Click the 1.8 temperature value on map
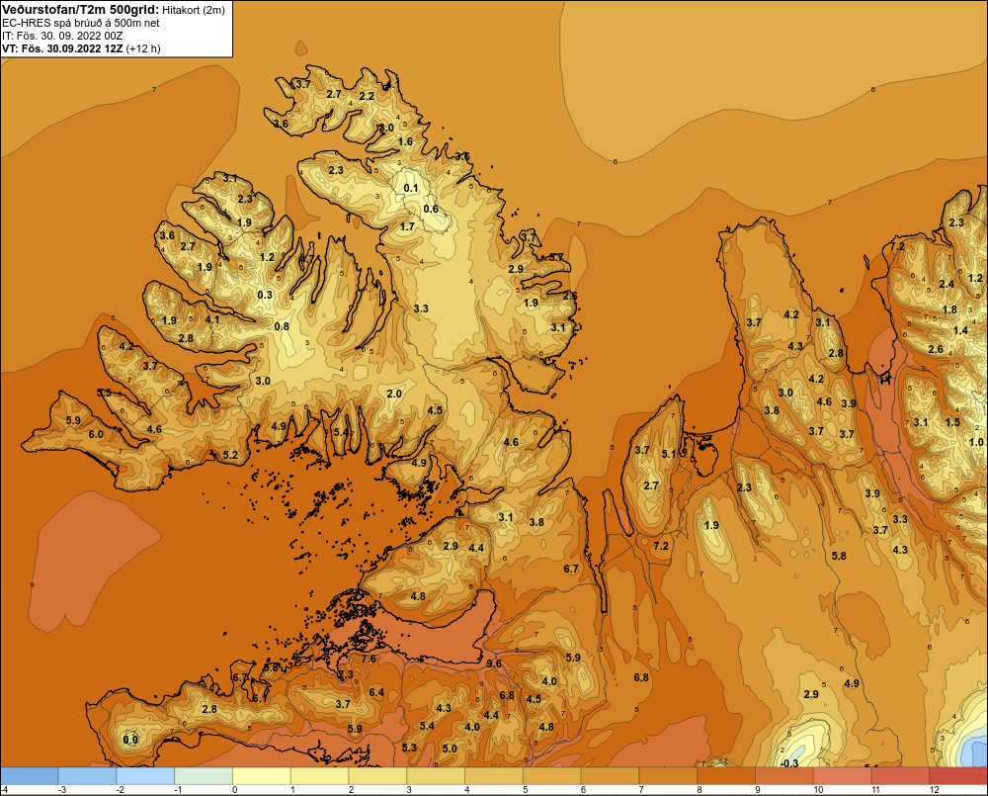Image resolution: width=988 pixels, height=796 pixels. coord(950,310)
